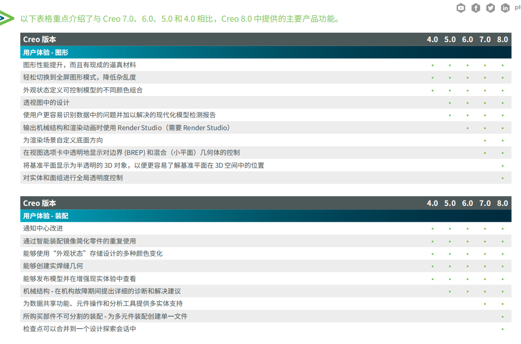Click the 检查点可以合并到一个设计探索会话中 row
This screenshot has height=344, width=521.
pyautogui.click(x=79, y=329)
